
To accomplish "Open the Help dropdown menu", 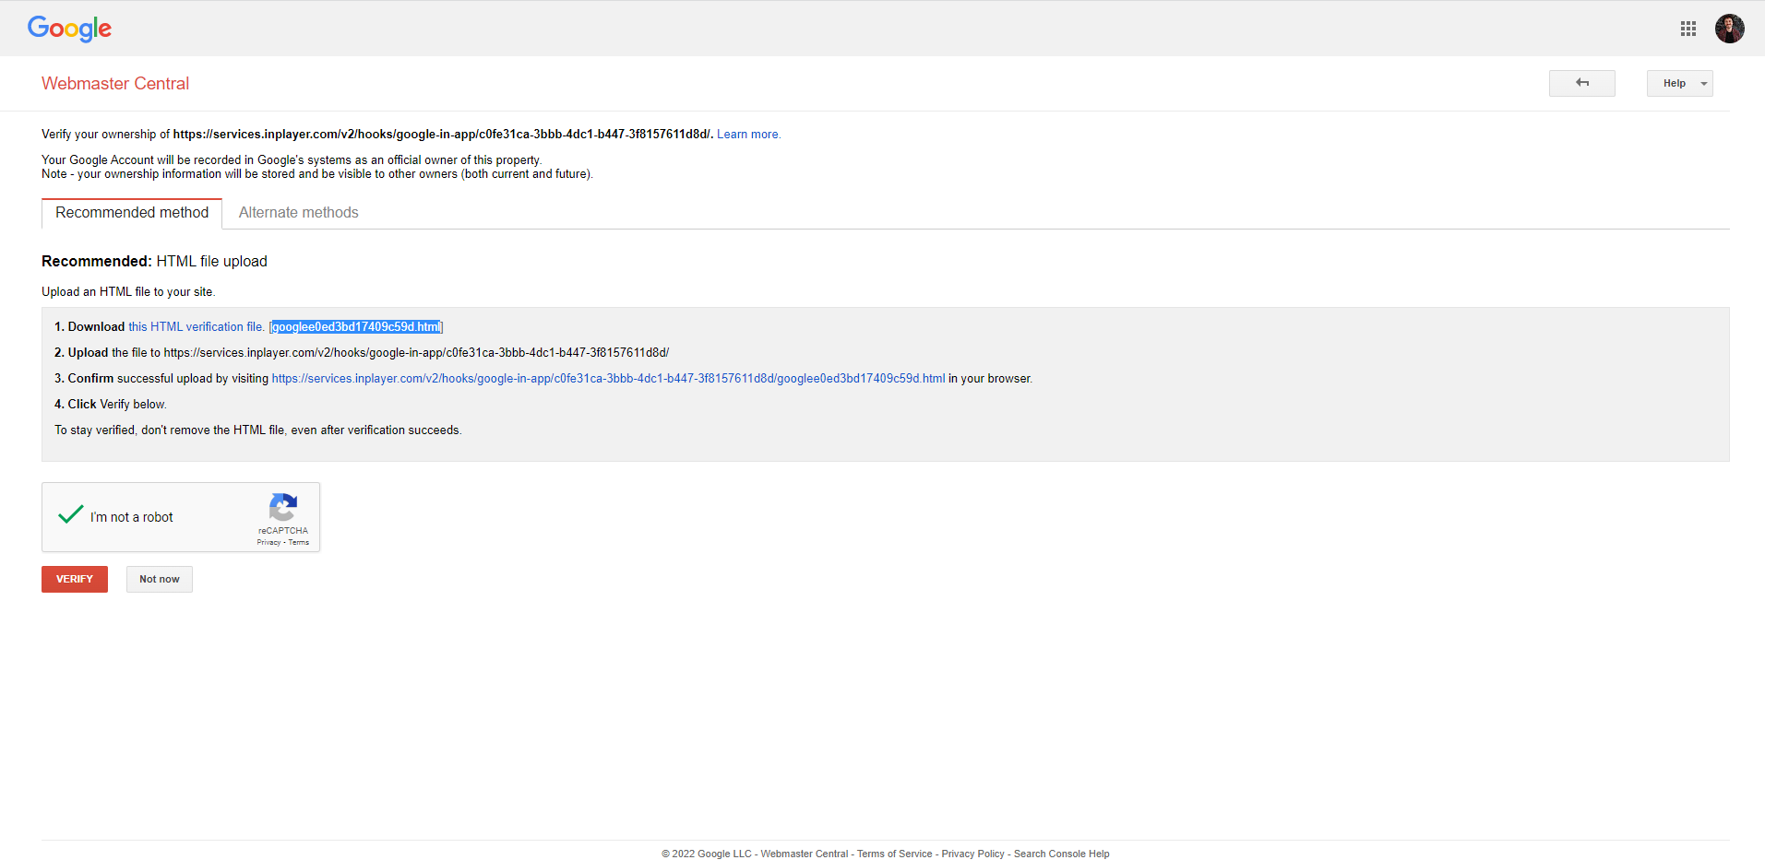I will click(x=1680, y=83).
